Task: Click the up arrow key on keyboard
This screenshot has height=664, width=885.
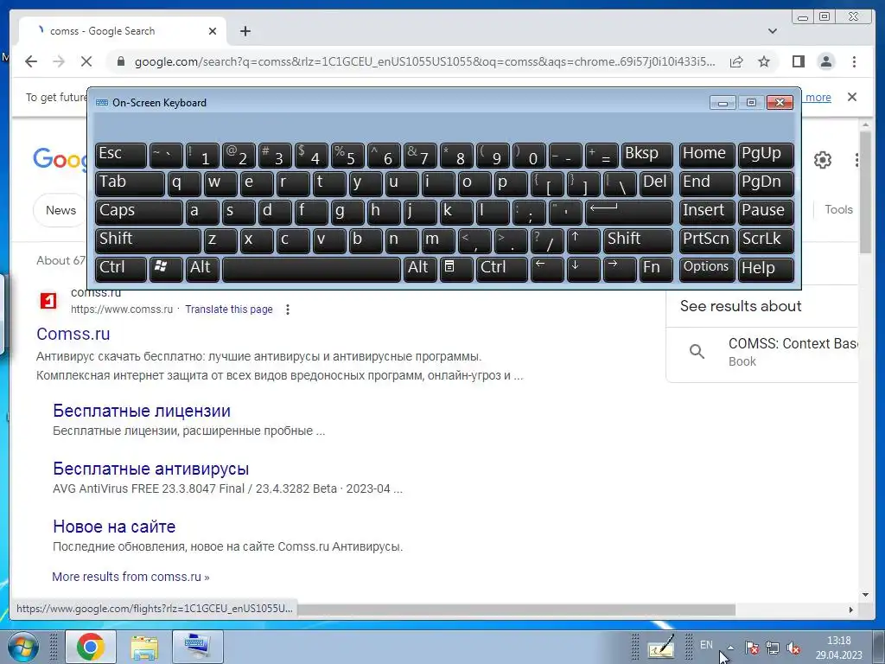Action: pos(583,240)
